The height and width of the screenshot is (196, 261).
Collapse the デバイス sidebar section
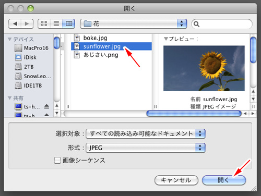click(10, 39)
